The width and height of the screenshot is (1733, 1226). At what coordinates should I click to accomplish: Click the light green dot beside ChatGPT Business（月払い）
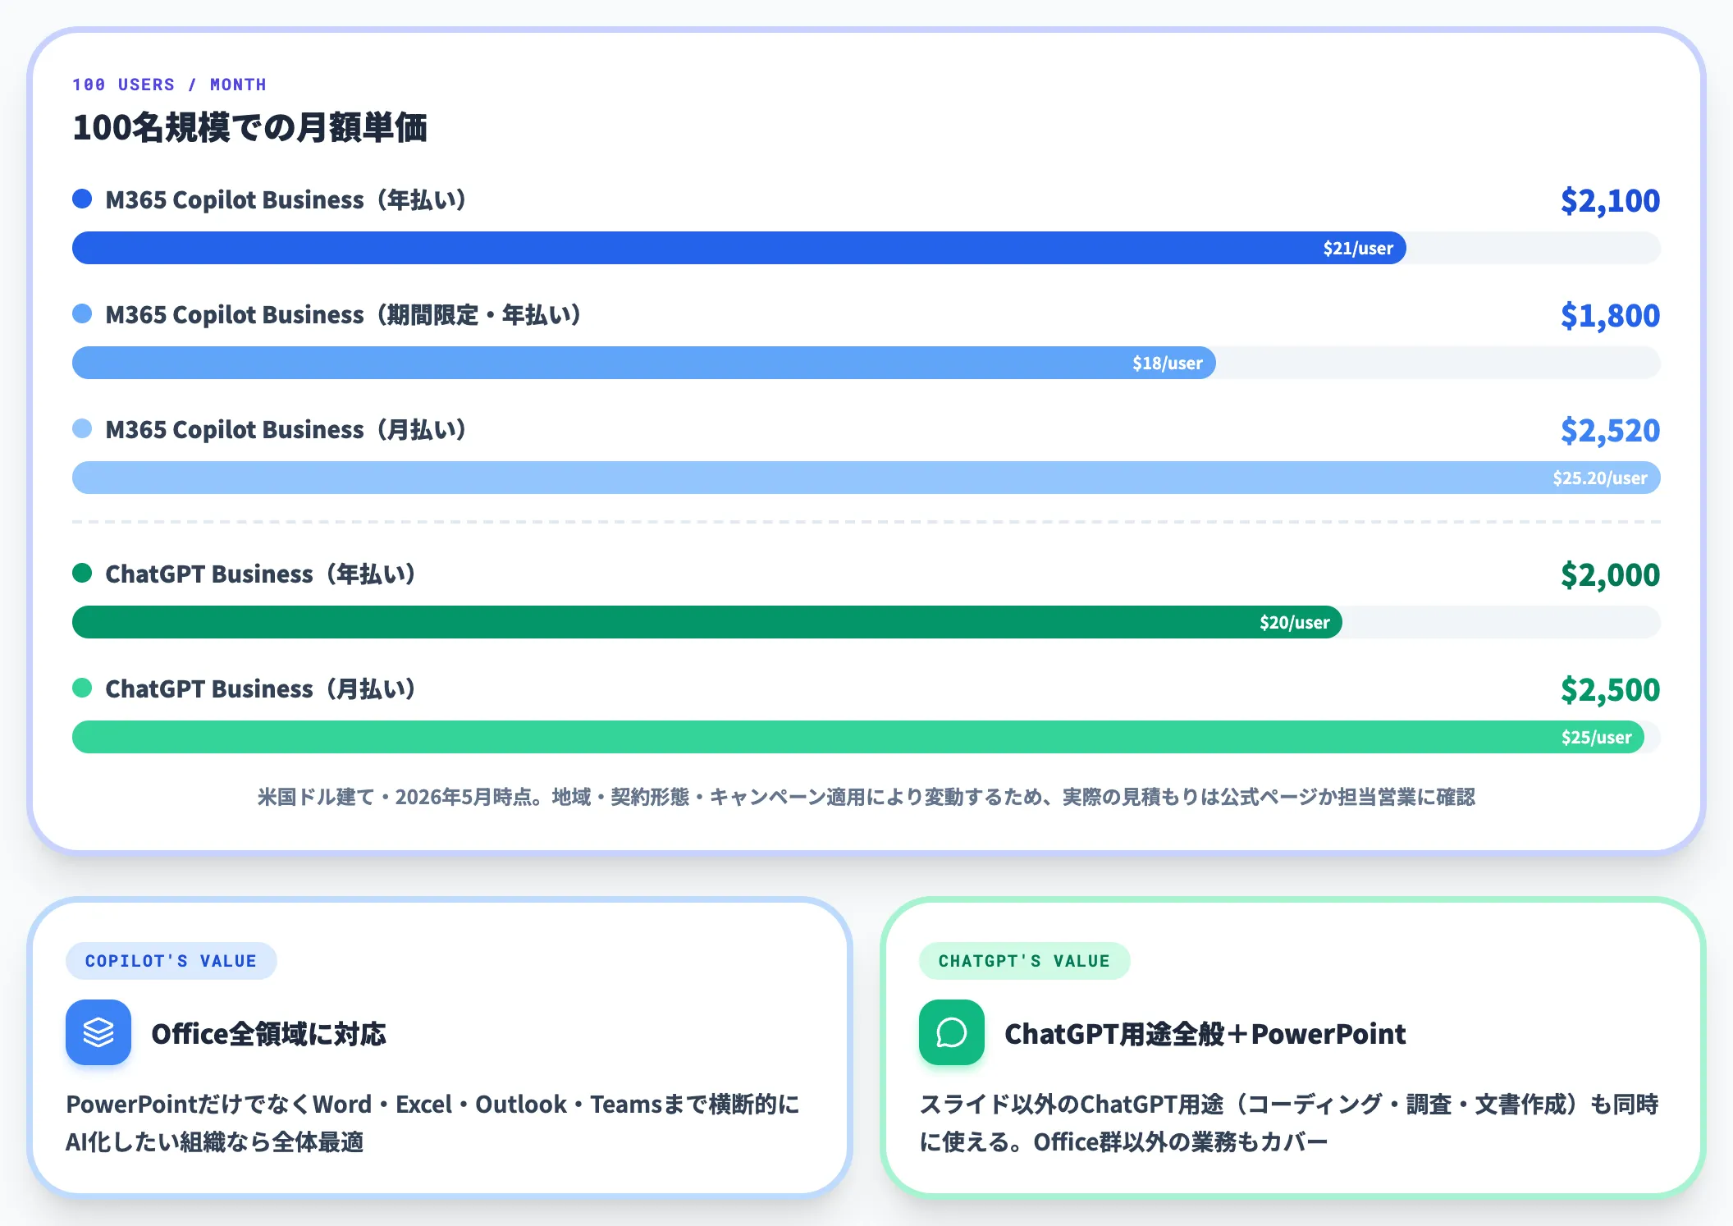click(82, 688)
